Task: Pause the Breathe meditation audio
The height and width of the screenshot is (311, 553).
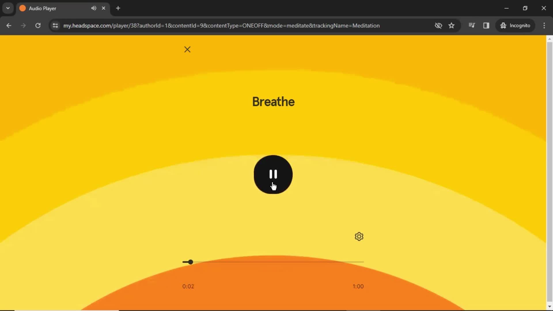Action: pos(273,174)
